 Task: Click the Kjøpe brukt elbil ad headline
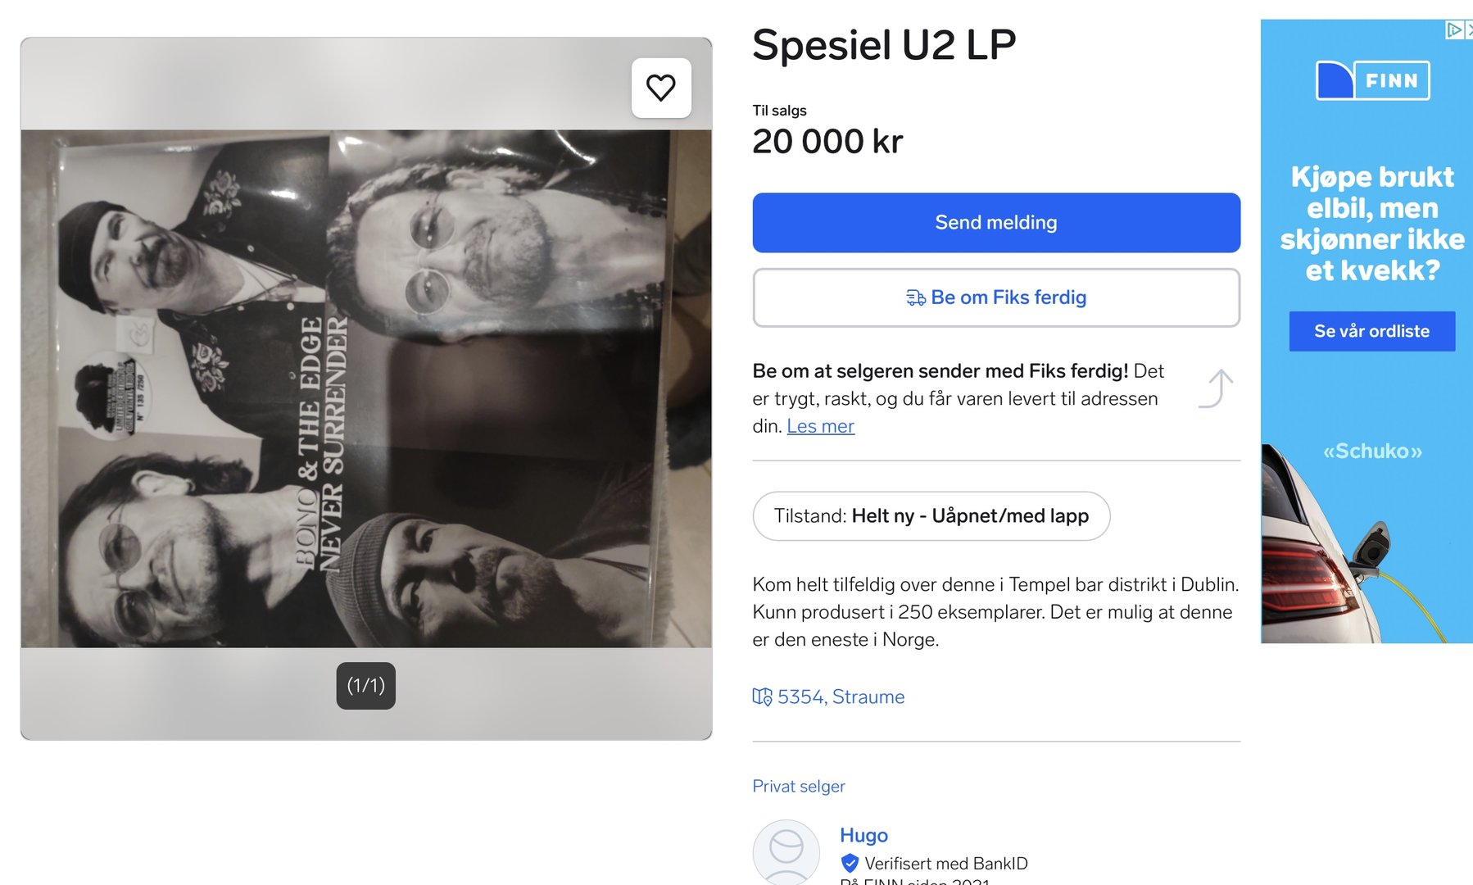(x=1372, y=223)
